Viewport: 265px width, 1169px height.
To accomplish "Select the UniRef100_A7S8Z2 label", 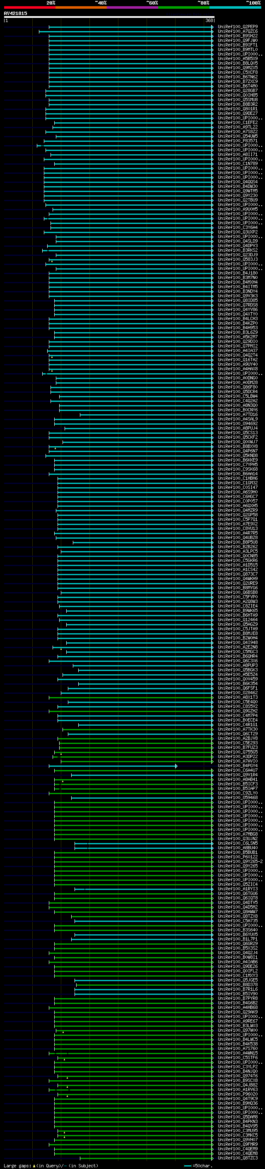I will coord(238,131).
